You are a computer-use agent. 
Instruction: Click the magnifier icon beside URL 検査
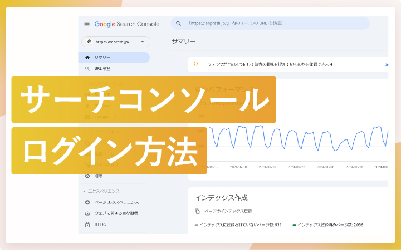(87, 69)
